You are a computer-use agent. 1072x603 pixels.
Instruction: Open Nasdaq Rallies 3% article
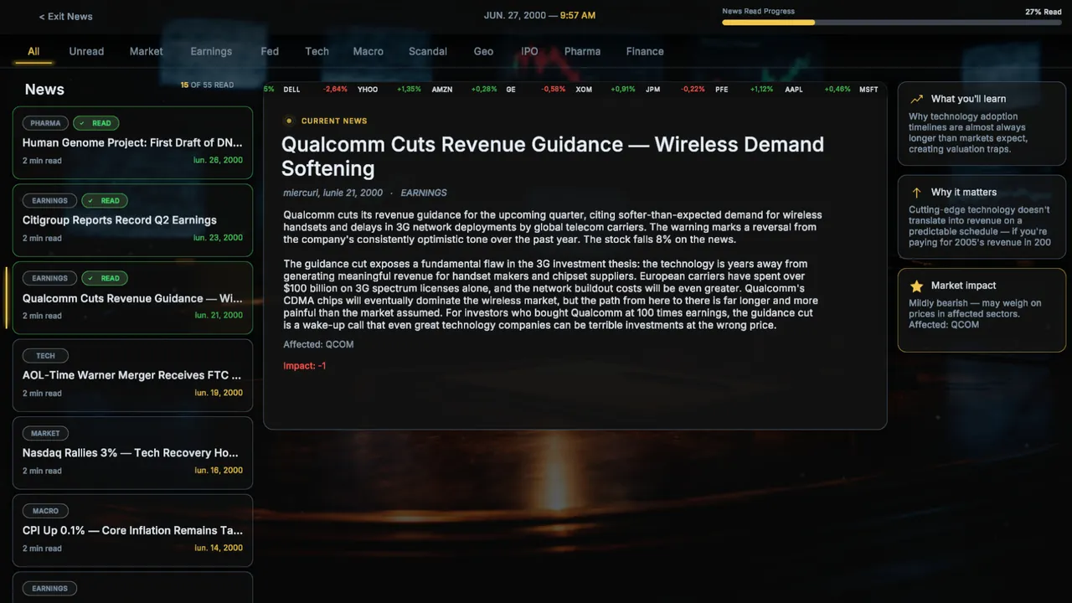coord(132,453)
